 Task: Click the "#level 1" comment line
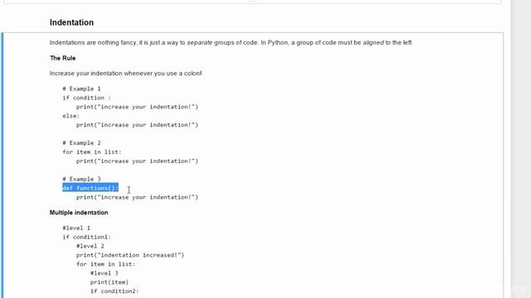(x=76, y=228)
